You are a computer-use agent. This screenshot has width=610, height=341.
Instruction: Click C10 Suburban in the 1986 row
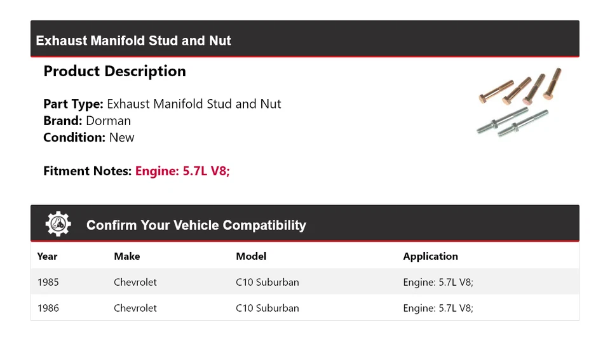pos(267,308)
